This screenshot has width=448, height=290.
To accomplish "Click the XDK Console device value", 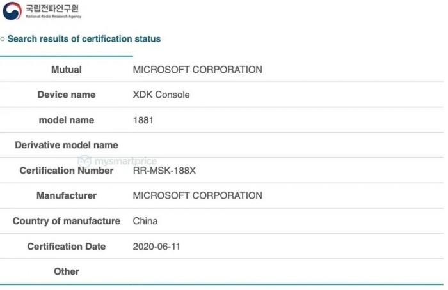I will coord(161,95).
